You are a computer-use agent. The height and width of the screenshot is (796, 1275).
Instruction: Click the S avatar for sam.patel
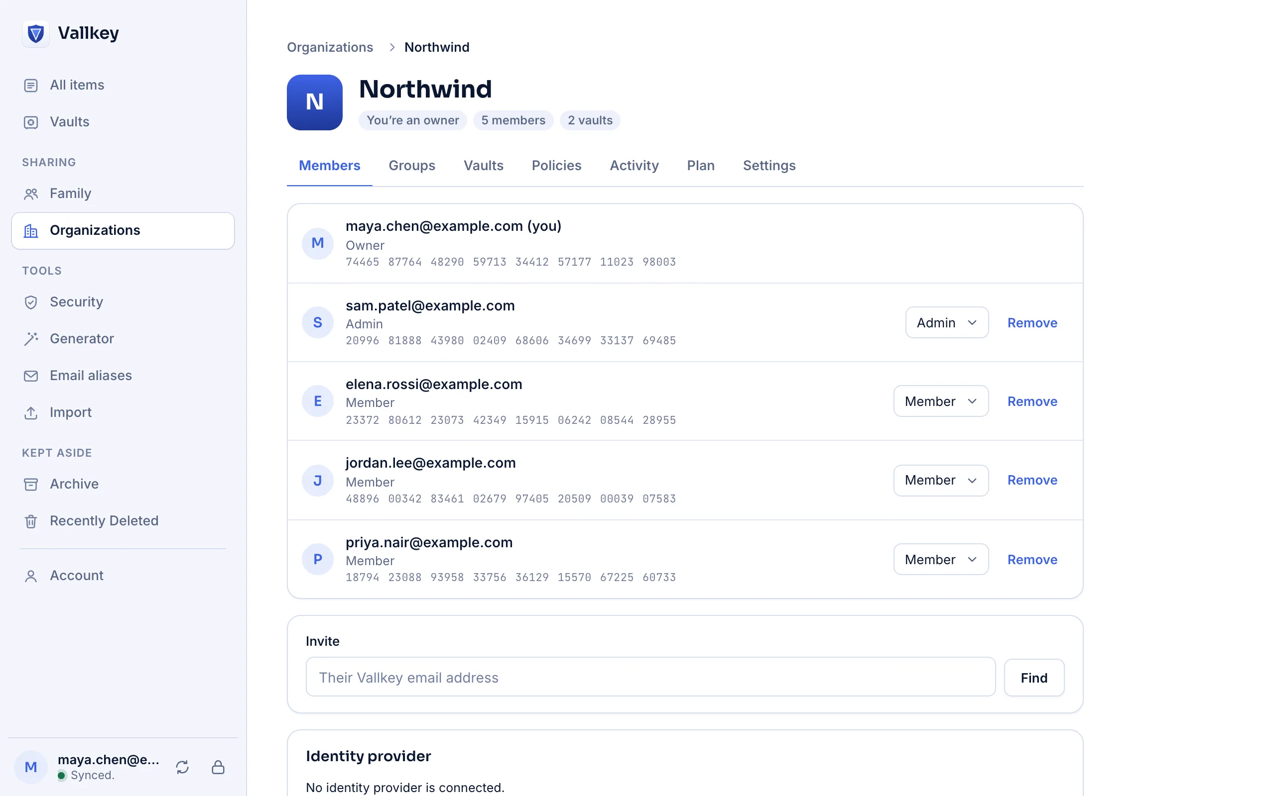(x=318, y=322)
